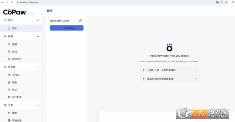The height and width of the screenshot is (122, 235).
Task: Open the 模型 models settings item
Action: click(x=15, y=113)
